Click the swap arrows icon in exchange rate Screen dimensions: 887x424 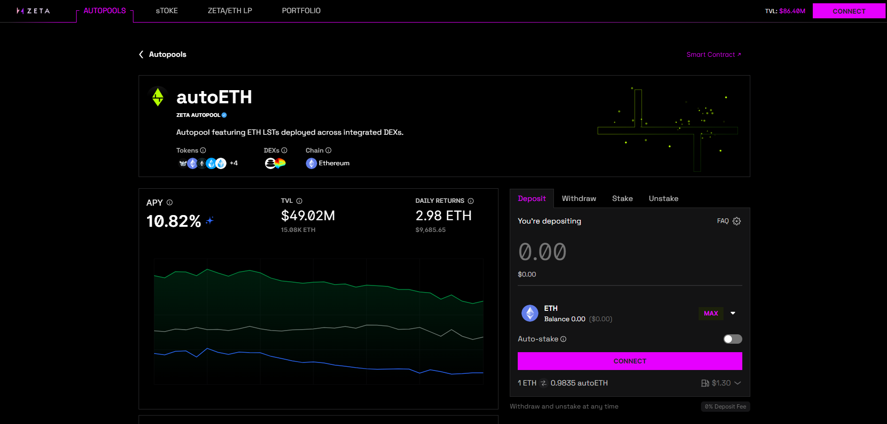pos(544,383)
